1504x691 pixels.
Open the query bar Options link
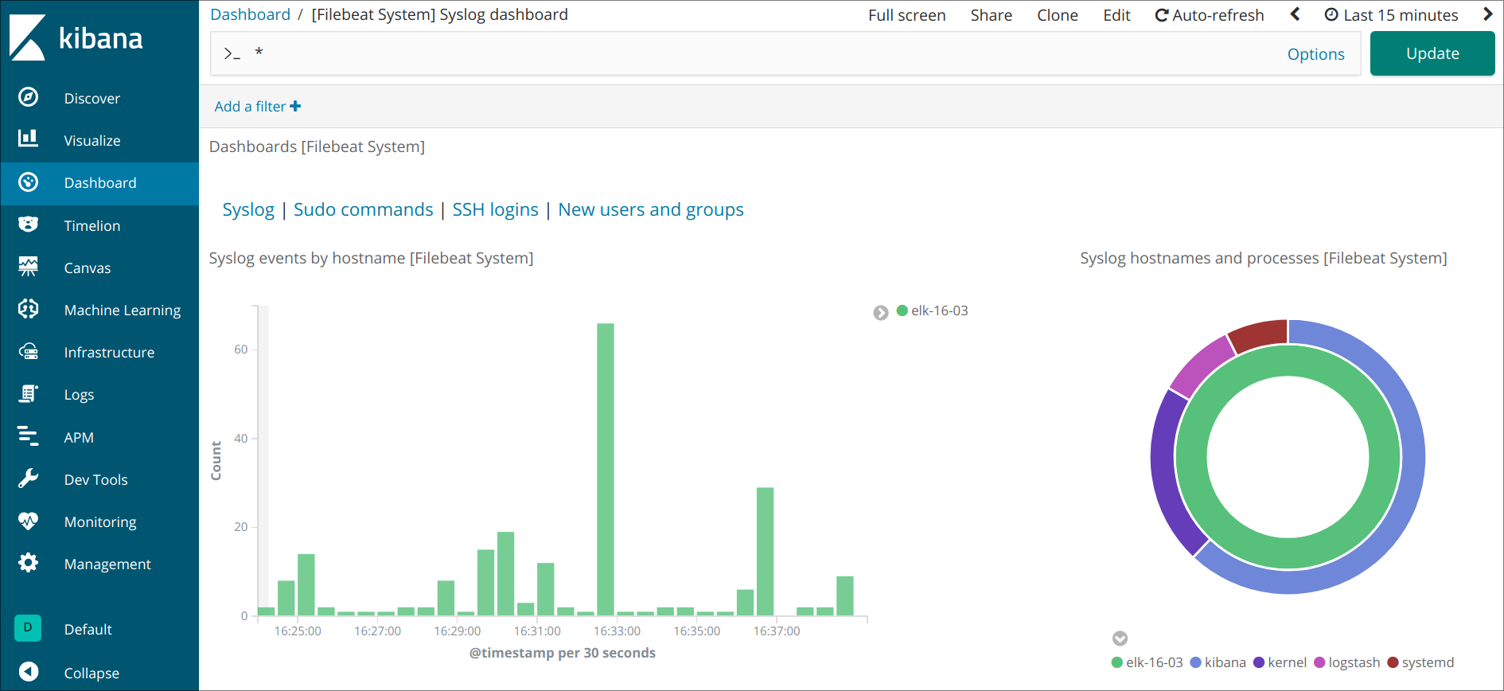[1315, 54]
